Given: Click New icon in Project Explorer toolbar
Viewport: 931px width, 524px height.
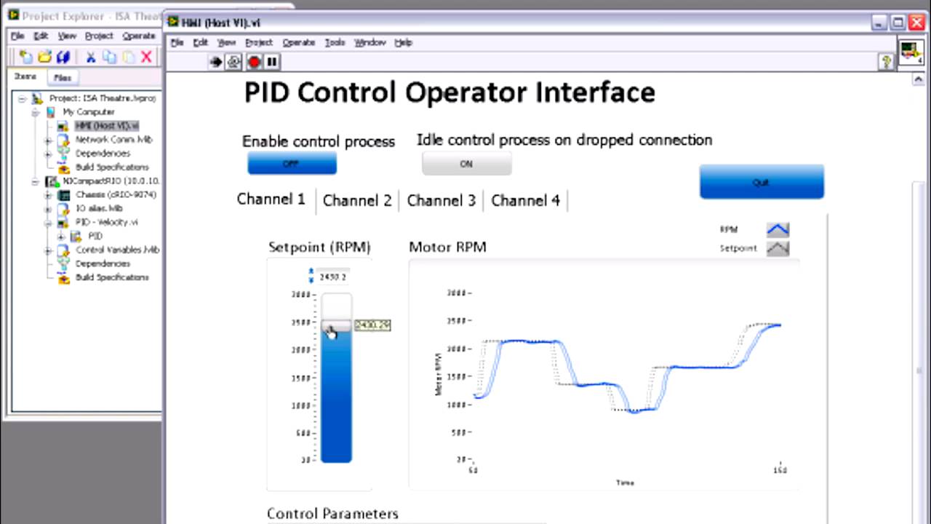Looking at the screenshot, I should [x=25, y=57].
